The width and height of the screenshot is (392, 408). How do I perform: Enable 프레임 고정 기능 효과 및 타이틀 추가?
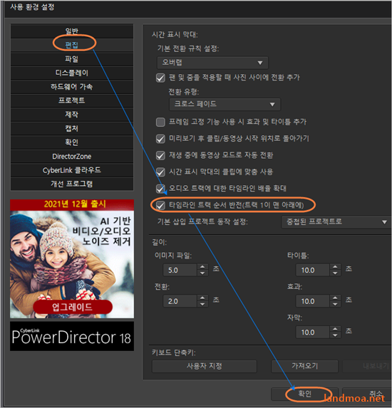[x=160, y=122]
